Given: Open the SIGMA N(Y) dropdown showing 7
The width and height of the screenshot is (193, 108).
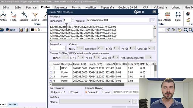Looking at the screenshot, I should [96, 57].
